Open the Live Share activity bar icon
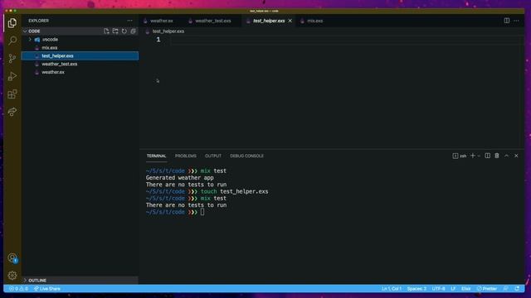This screenshot has width=531, height=298. [x=12, y=112]
